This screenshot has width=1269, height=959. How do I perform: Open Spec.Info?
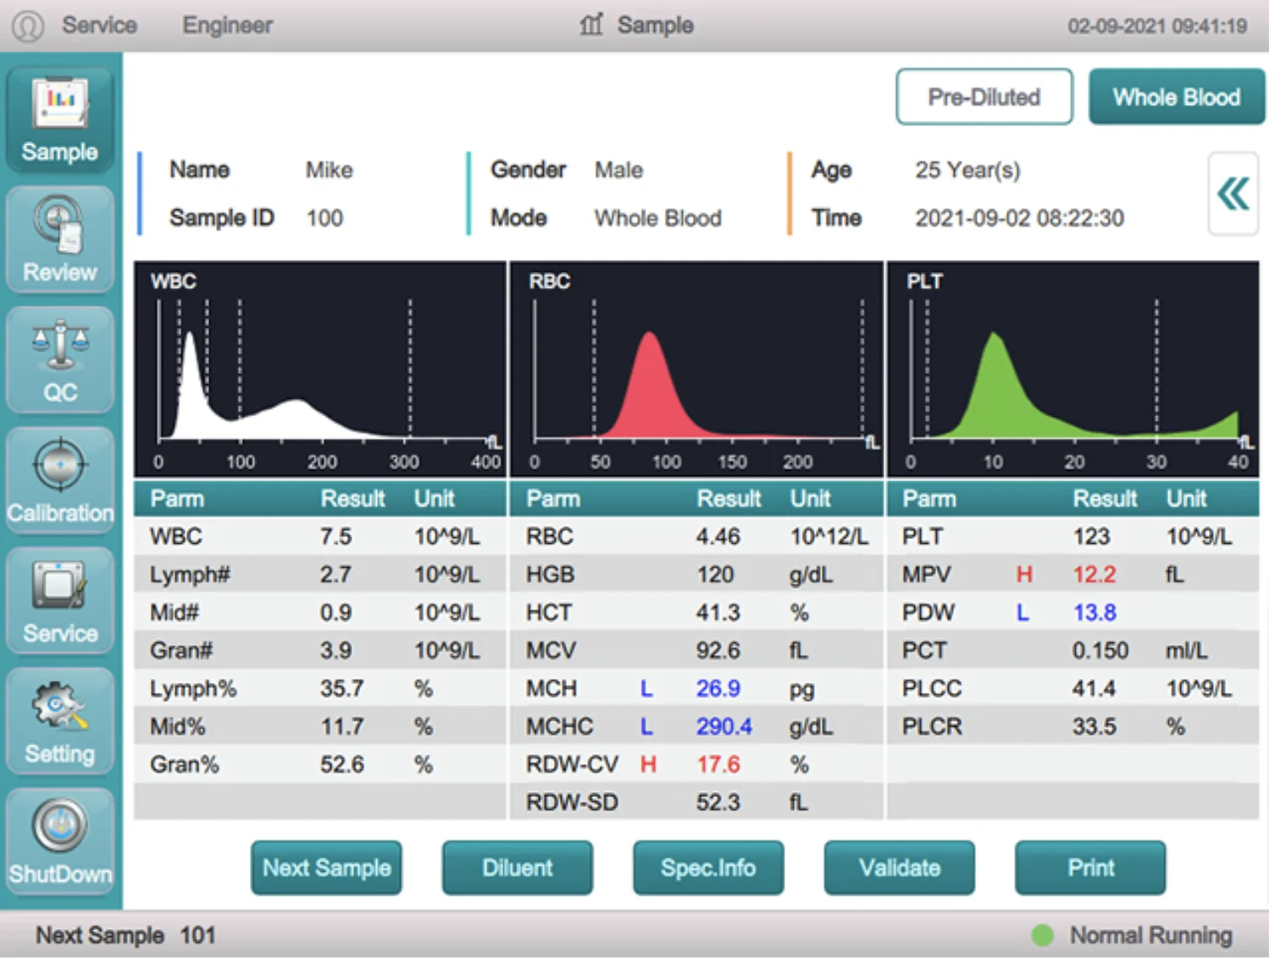[708, 868]
